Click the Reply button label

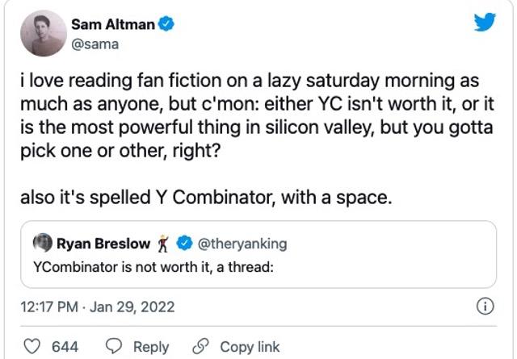[151, 347]
